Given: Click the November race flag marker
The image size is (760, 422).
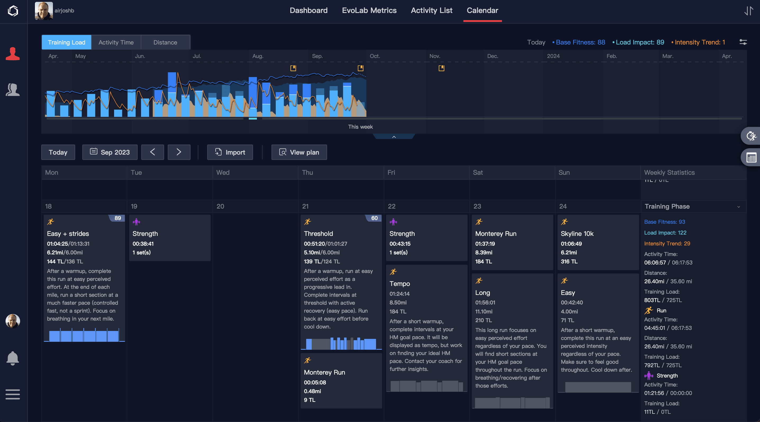Looking at the screenshot, I should point(441,68).
